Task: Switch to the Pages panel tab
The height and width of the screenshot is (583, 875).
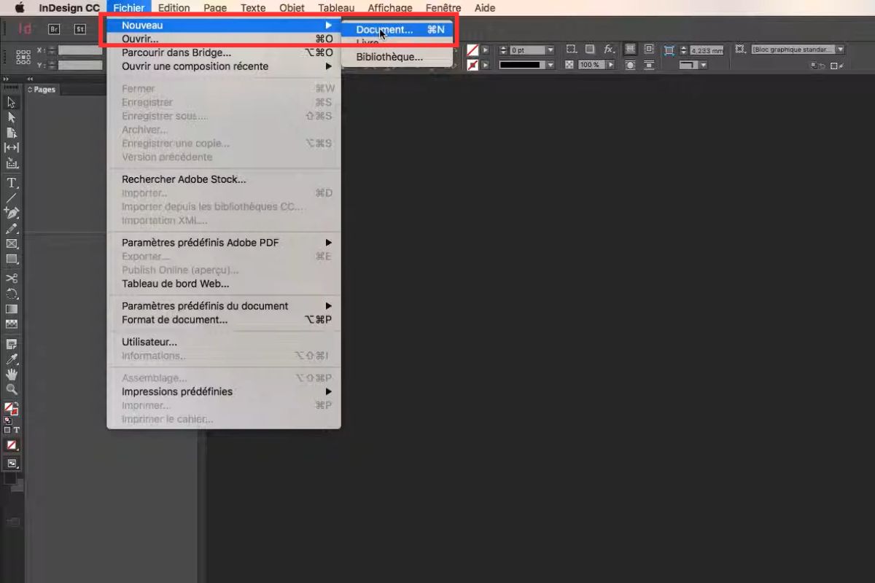Action: (x=42, y=90)
